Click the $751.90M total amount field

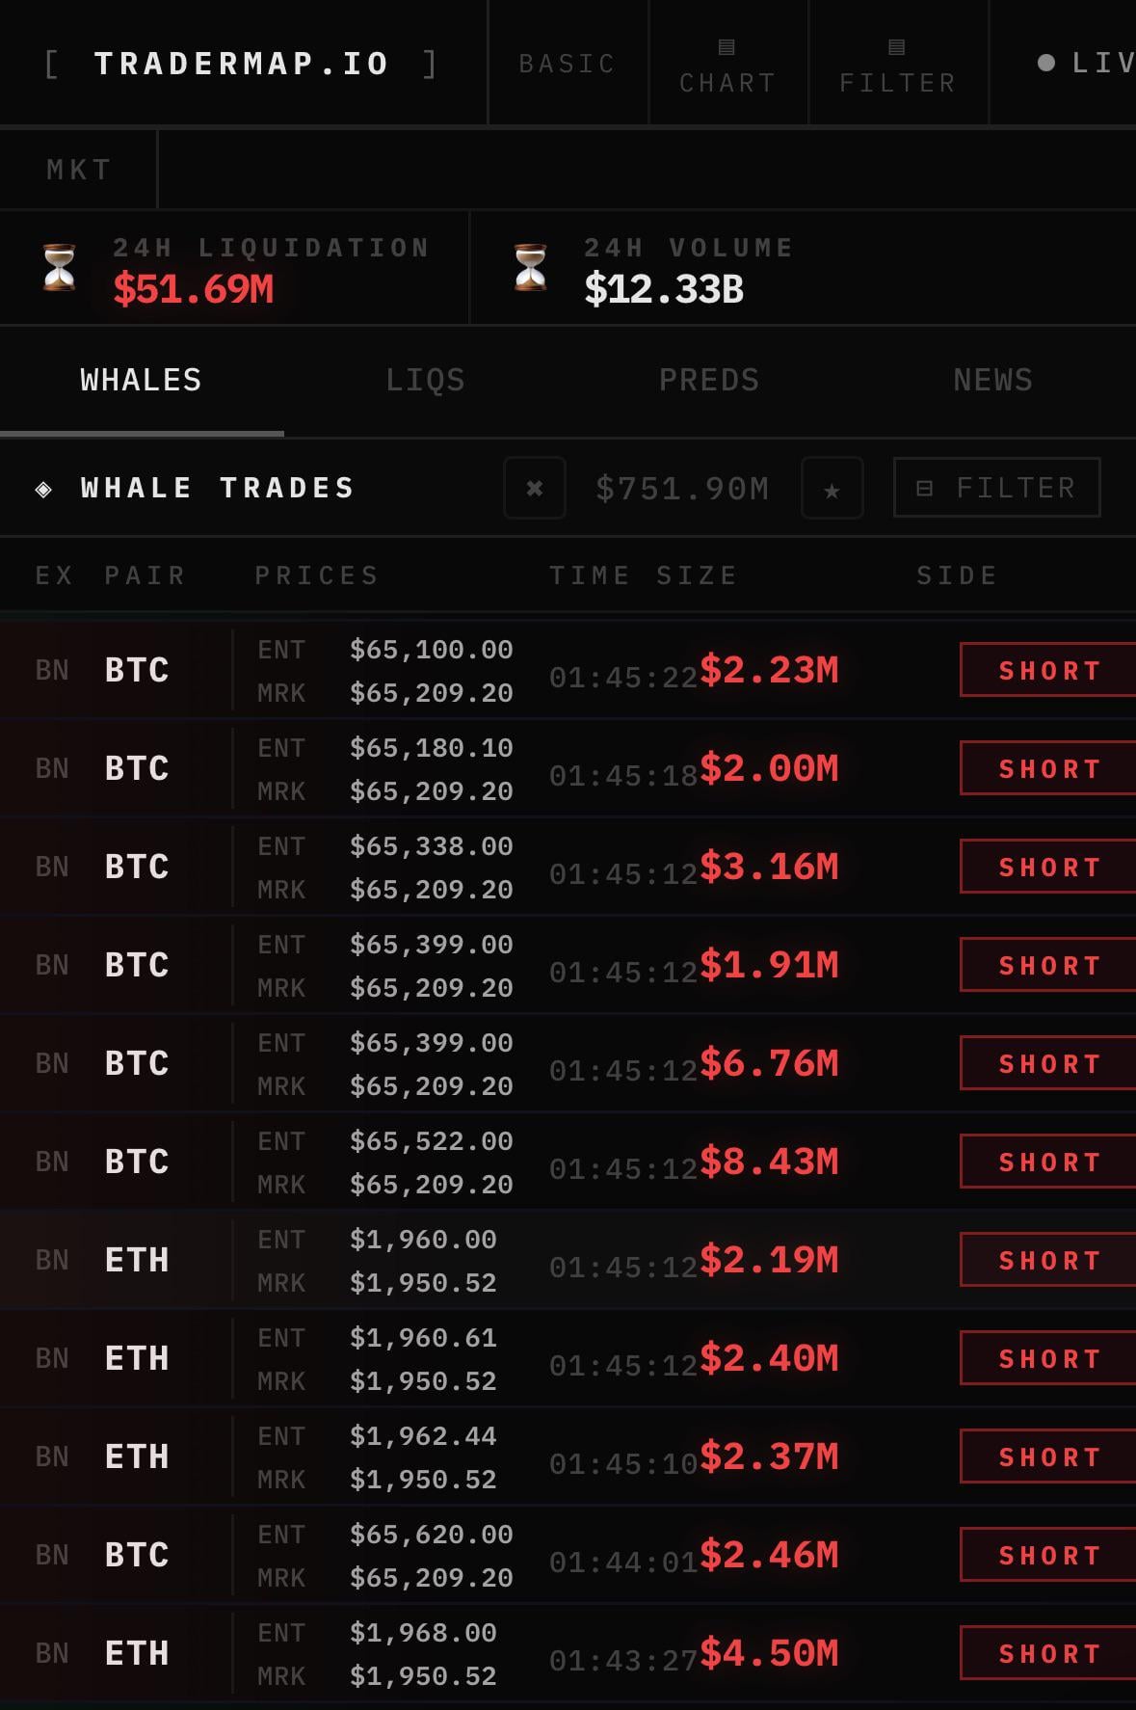coord(682,489)
